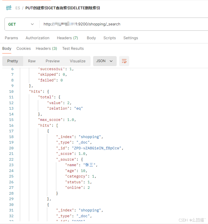
Task: Open the request Settings tab
Action: click(x=130, y=38)
